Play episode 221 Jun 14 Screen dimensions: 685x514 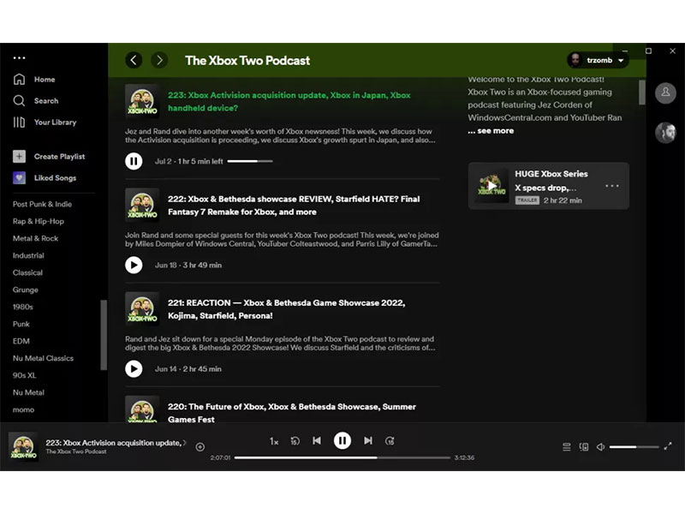(134, 368)
